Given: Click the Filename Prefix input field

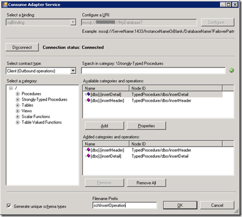Looking at the screenshot, I should (124, 205).
